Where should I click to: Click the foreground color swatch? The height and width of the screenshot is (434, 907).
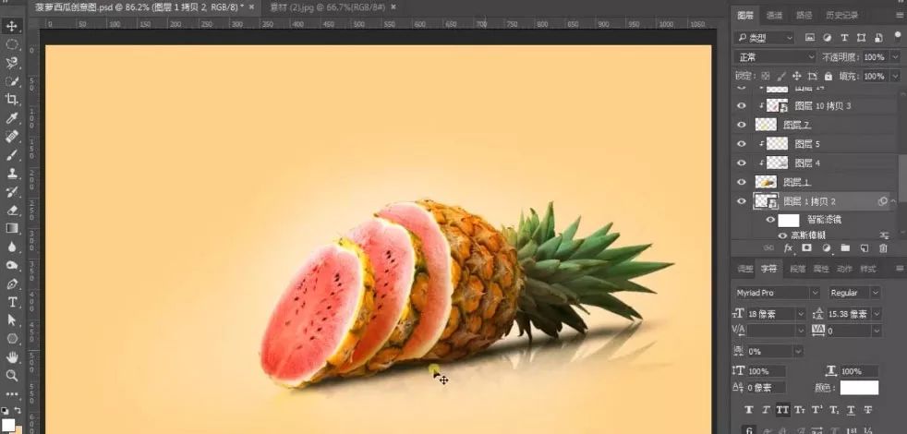pos(8,426)
